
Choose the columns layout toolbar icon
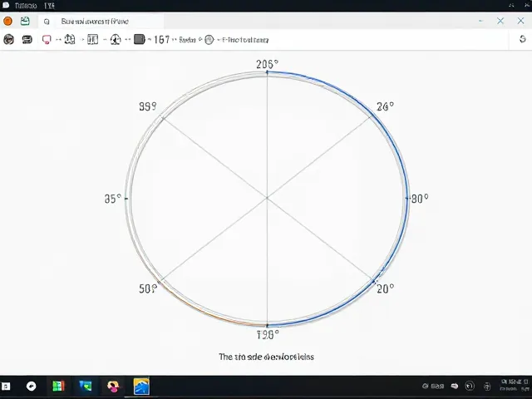92,40
